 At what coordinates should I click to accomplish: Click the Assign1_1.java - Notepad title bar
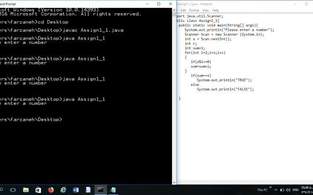[195, 4]
